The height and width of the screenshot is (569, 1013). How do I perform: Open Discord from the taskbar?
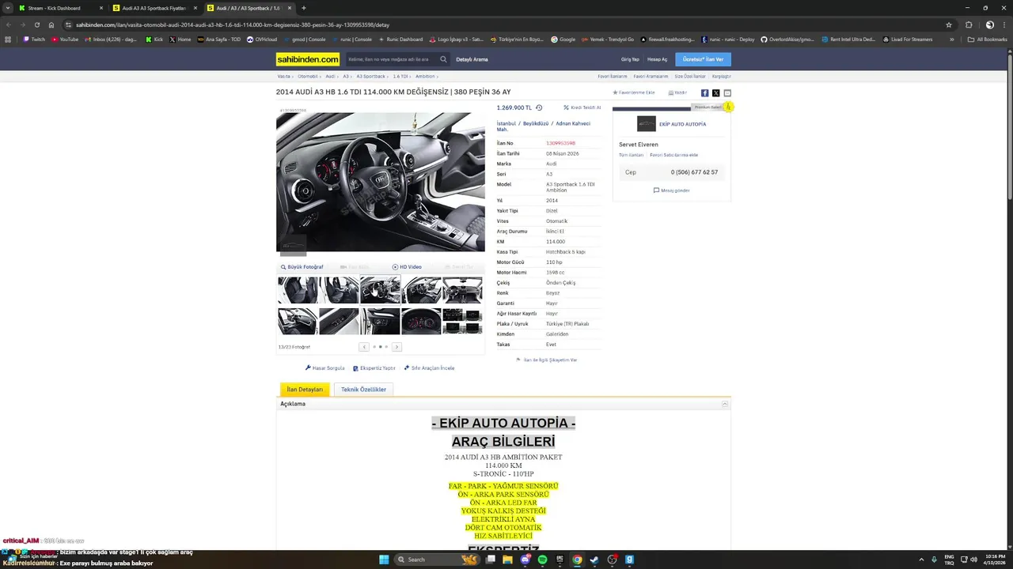pos(525,560)
